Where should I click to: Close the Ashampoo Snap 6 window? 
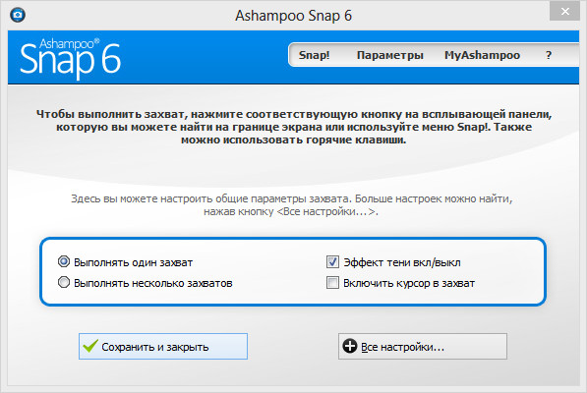[x=564, y=11]
